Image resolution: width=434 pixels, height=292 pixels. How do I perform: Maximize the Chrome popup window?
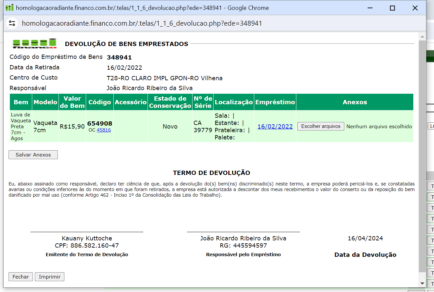coord(392,8)
